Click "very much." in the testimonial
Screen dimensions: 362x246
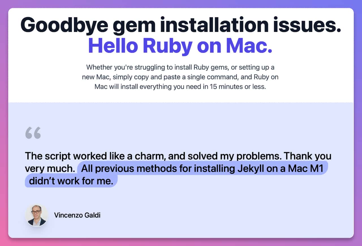coord(49,169)
